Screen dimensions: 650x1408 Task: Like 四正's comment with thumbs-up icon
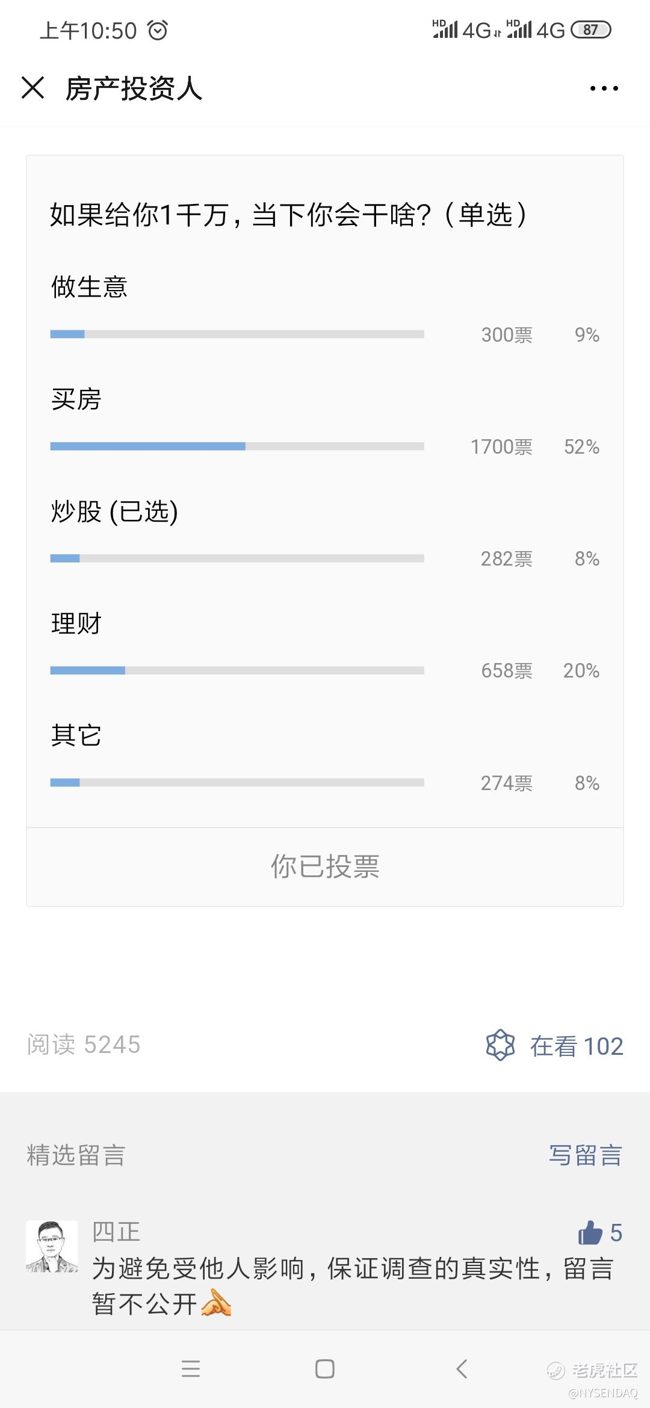(x=590, y=1233)
